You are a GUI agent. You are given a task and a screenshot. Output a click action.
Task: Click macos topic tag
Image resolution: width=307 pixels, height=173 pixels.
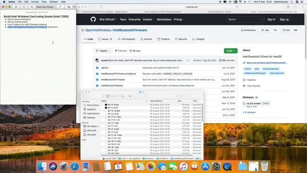tap(248, 69)
